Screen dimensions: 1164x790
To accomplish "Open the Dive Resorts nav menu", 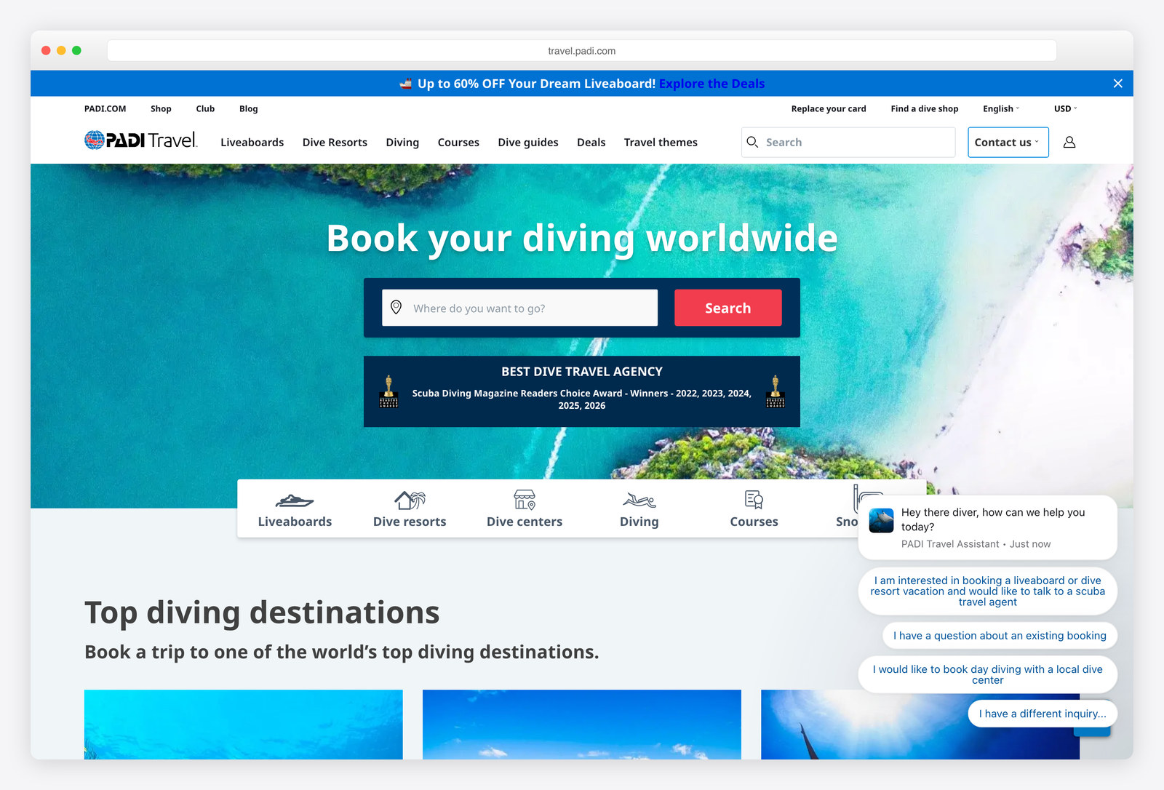I will (x=335, y=143).
